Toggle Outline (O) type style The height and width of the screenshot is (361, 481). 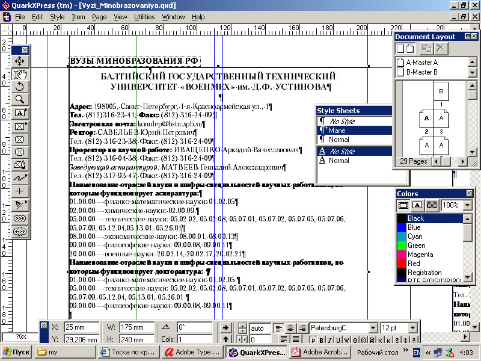(363, 340)
